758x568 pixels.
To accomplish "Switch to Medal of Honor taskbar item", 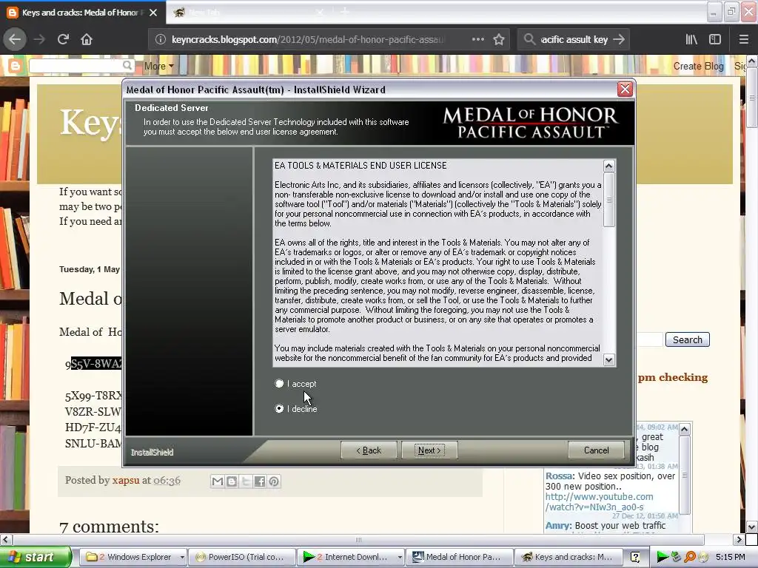I will (x=460, y=557).
